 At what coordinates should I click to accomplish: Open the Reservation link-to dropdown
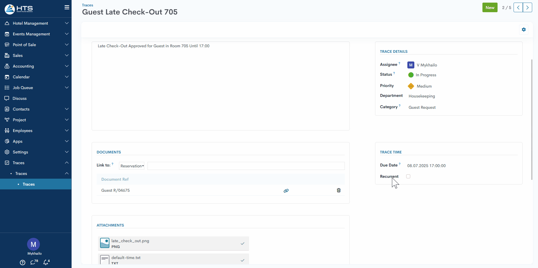point(132,166)
